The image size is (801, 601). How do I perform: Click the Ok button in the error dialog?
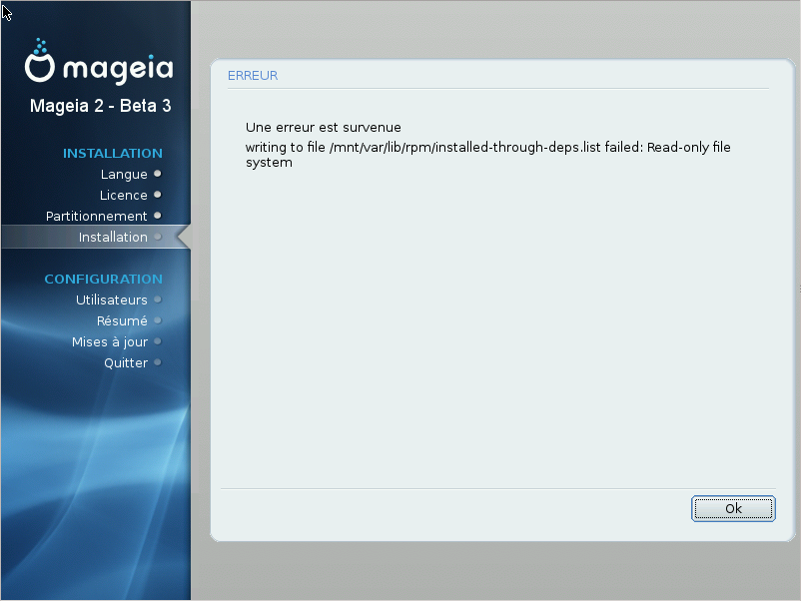[733, 508]
